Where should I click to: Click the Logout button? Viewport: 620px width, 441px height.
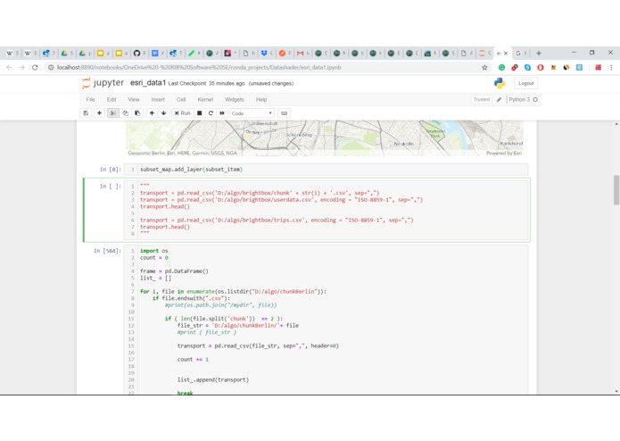pos(526,83)
